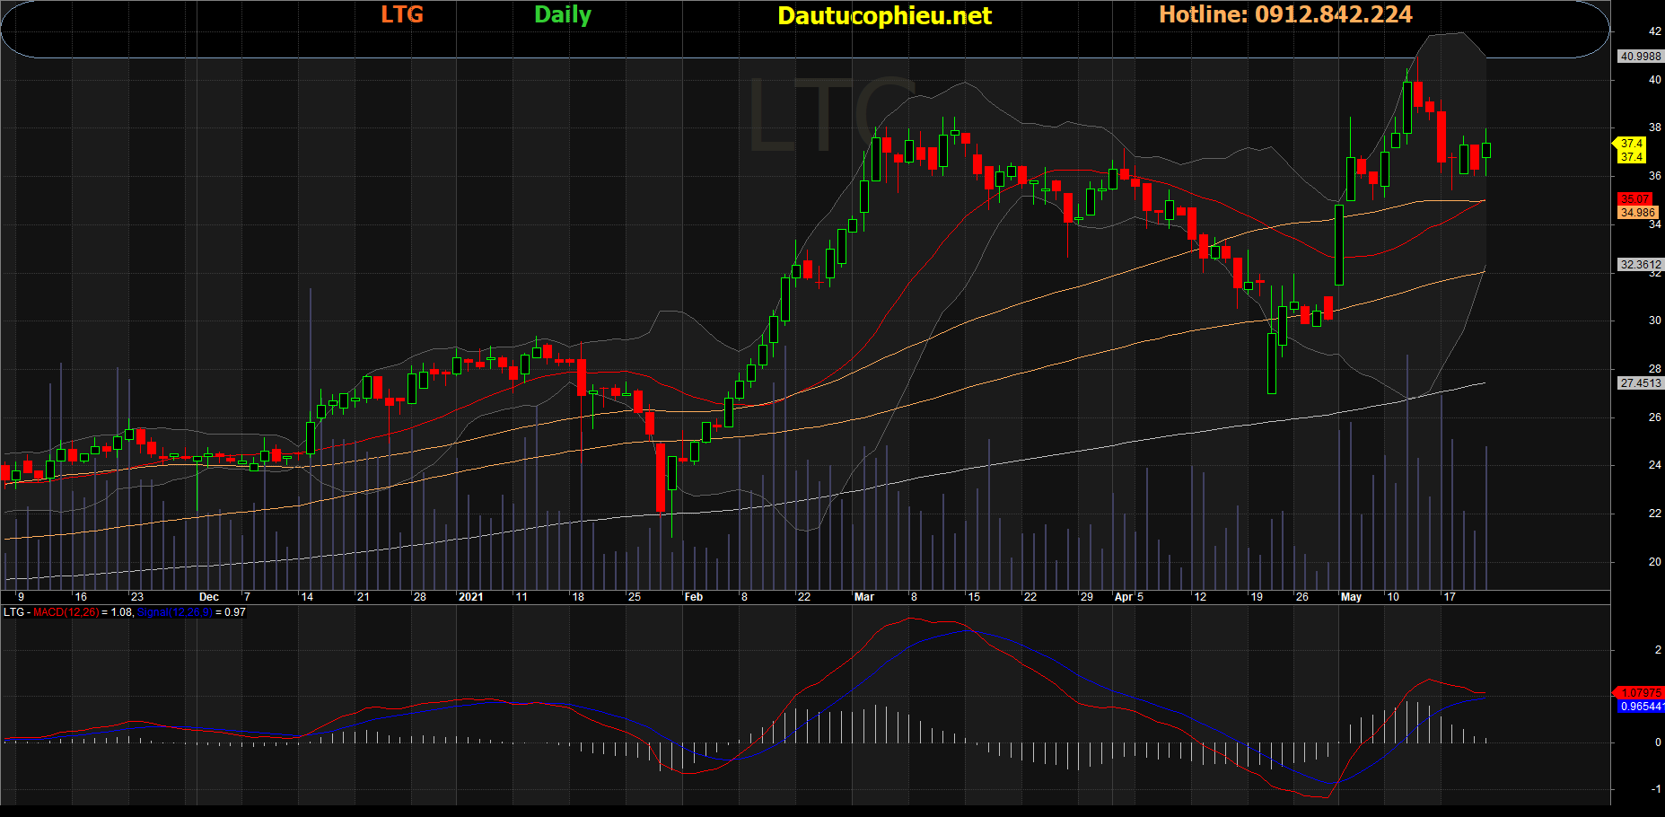Select the 27.4513 gray price tag
The width and height of the screenshot is (1665, 817).
[x=1640, y=383]
